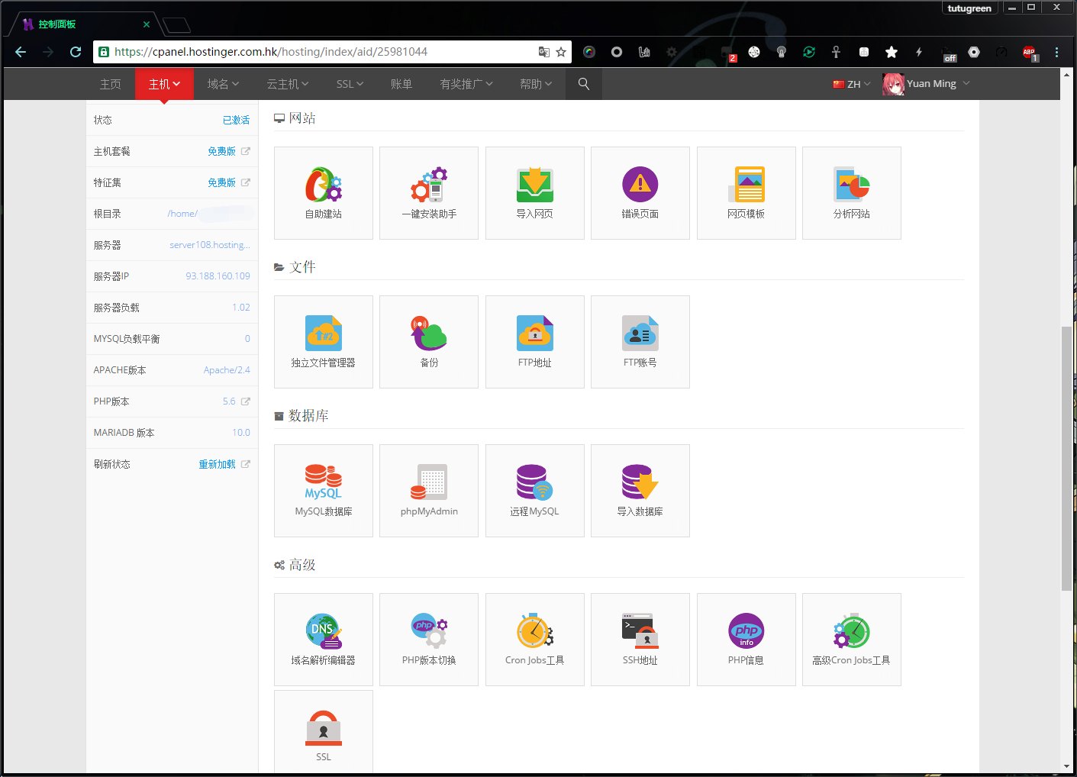Expand the SSL navbar dropdown

(x=350, y=84)
